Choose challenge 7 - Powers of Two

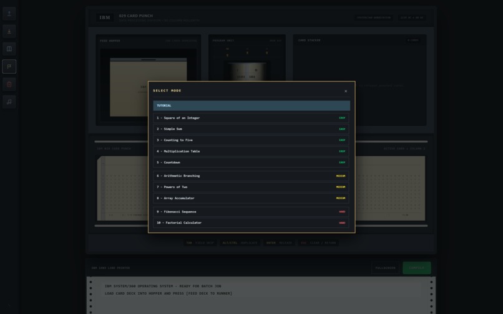point(251,187)
